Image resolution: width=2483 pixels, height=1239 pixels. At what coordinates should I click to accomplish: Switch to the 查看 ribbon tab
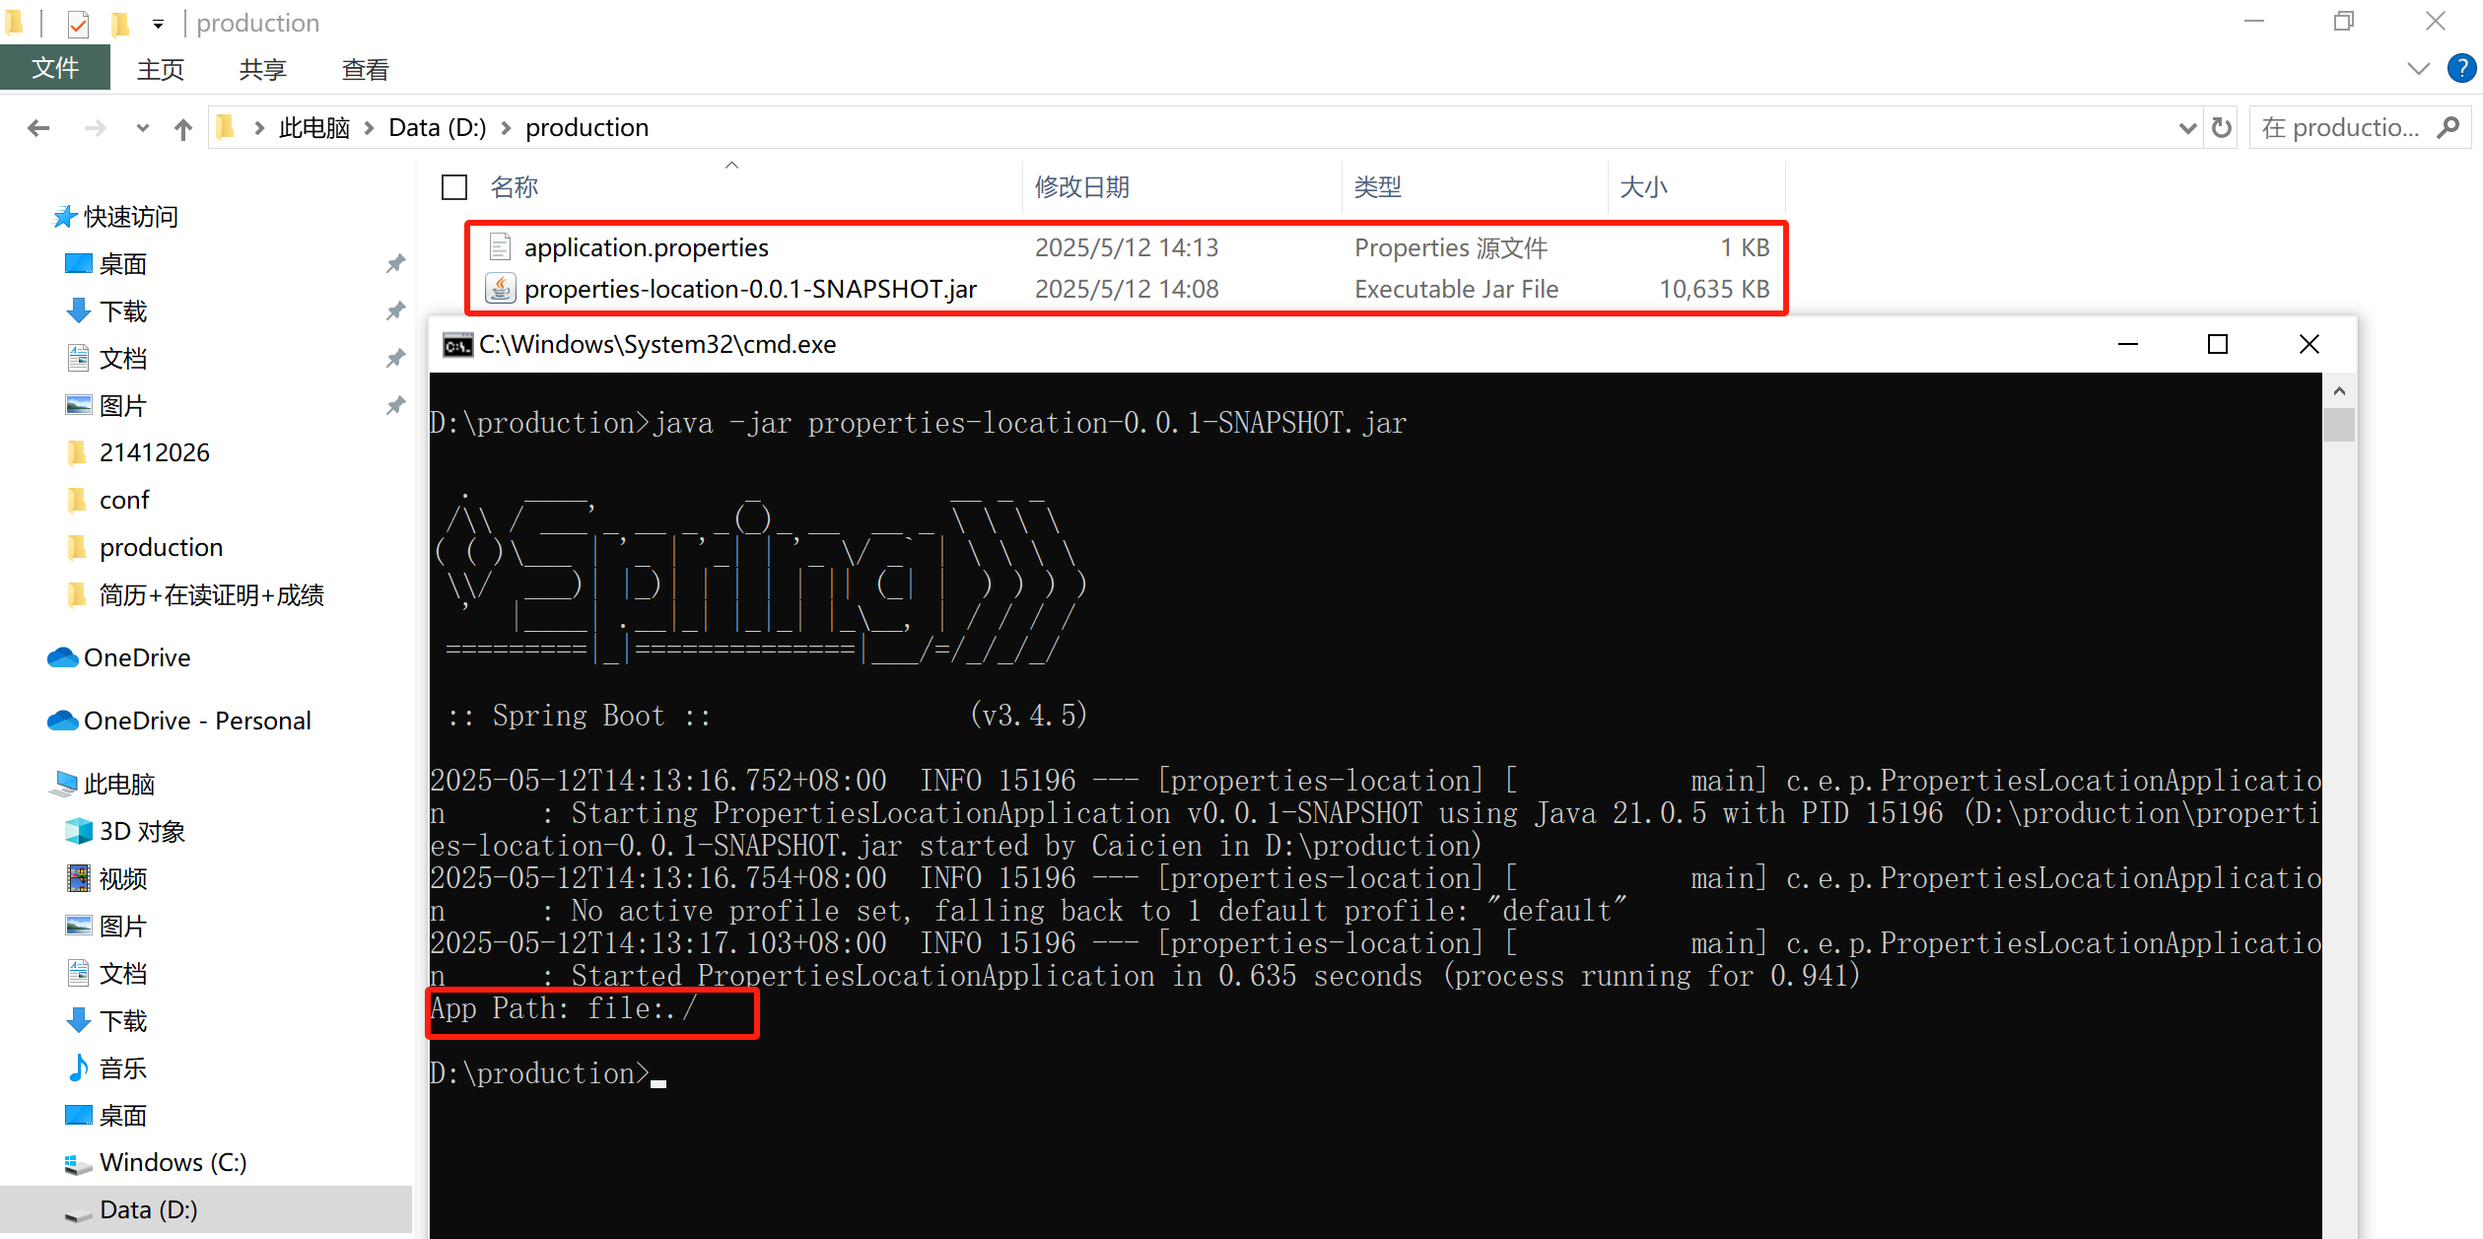pos(365,69)
